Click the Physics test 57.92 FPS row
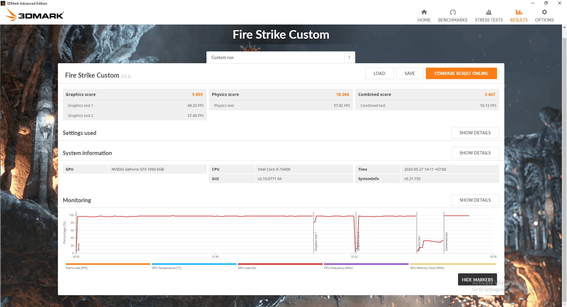Viewport: 567px width, 307px height. pos(281,105)
